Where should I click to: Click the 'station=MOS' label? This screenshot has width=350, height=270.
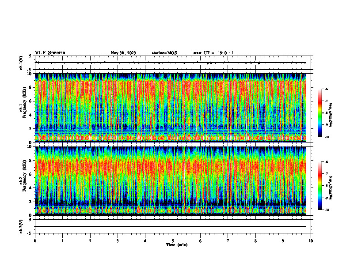coord(164,53)
